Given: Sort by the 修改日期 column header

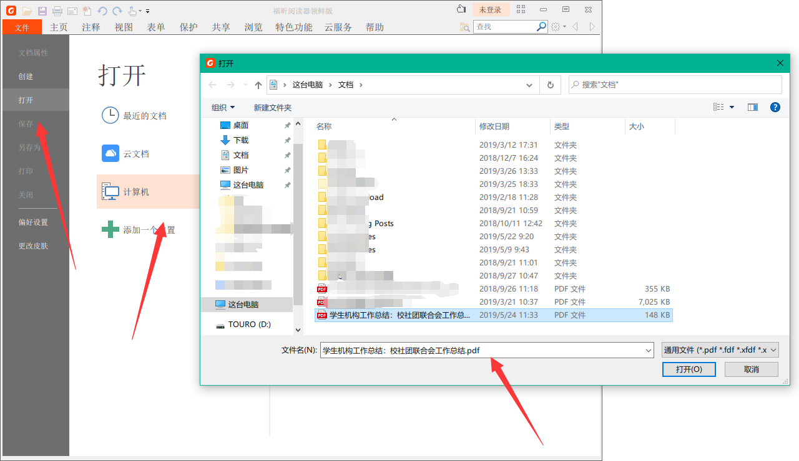Looking at the screenshot, I should 512,126.
